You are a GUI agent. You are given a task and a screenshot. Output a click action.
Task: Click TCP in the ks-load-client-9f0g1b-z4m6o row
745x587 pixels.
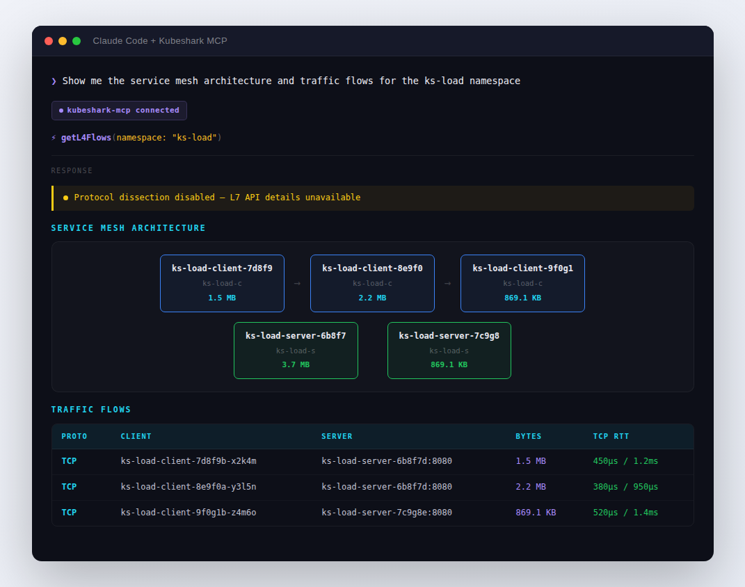(69, 513)
